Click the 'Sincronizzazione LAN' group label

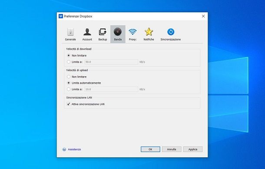(x=79, y=98)
